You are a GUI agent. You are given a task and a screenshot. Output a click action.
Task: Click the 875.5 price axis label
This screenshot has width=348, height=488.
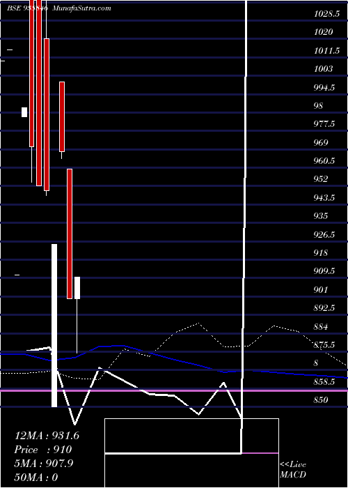point(324,345)
